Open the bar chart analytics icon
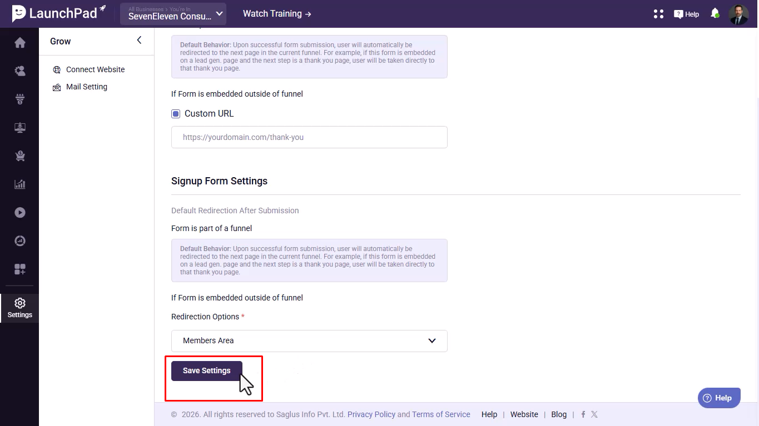 point(20,184)
